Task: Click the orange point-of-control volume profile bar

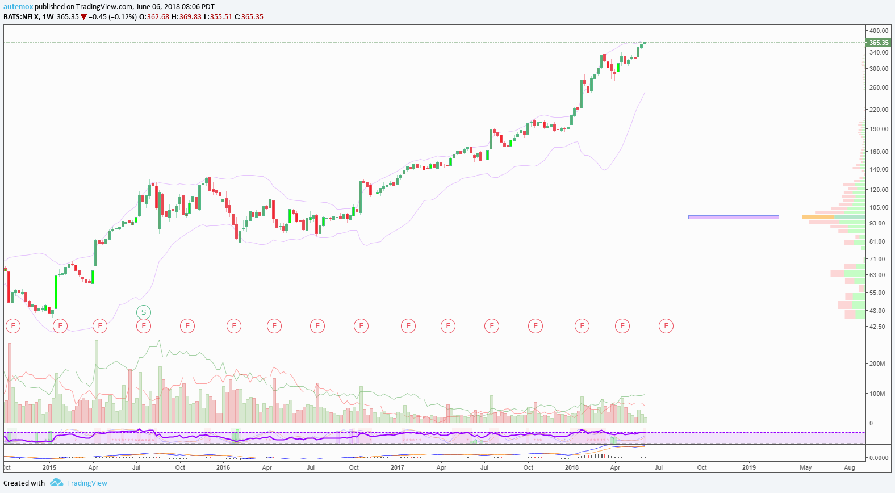Action: pos(818,217)
